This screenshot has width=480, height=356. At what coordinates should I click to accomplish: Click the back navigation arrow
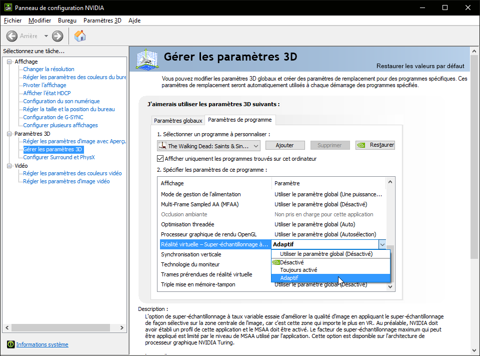(11, 36)
